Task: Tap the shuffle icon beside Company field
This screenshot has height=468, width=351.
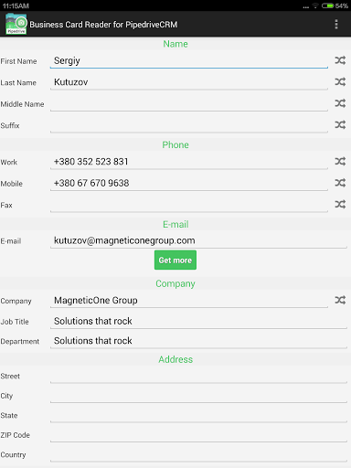Action: pyautogui.click(x=340, y=300)
